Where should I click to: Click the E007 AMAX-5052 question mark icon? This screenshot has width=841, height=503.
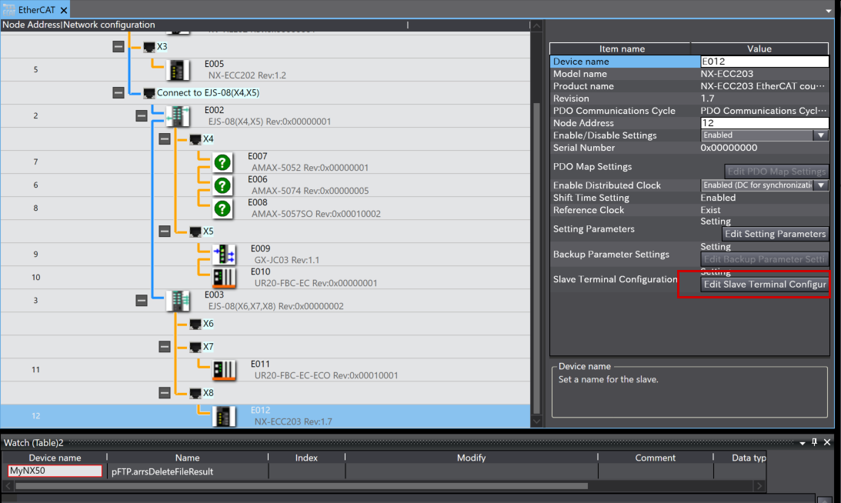point(222,162)
